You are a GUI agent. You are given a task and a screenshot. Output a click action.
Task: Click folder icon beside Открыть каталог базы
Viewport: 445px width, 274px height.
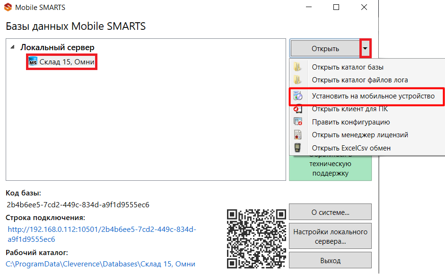click(297, 67)
